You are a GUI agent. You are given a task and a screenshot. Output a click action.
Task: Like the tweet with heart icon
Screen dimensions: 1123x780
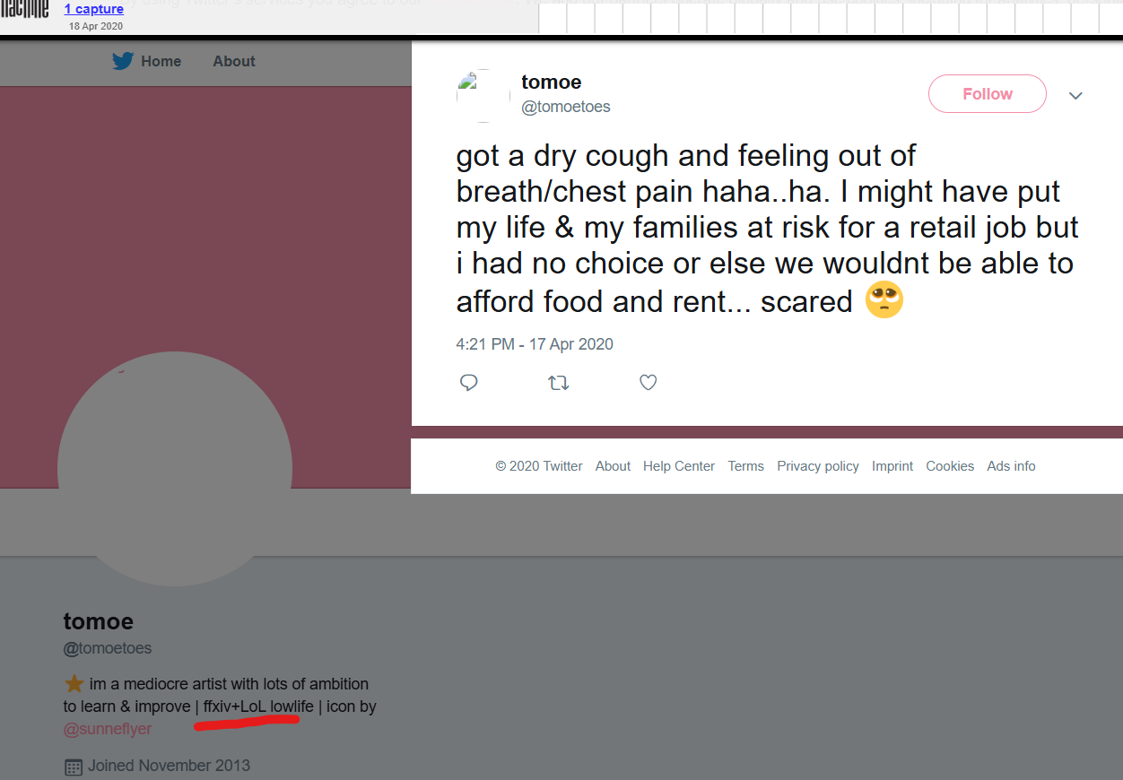click(648, 383)
